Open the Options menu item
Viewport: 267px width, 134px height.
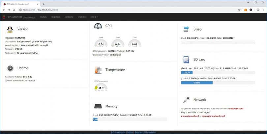[x=81, y=17]
